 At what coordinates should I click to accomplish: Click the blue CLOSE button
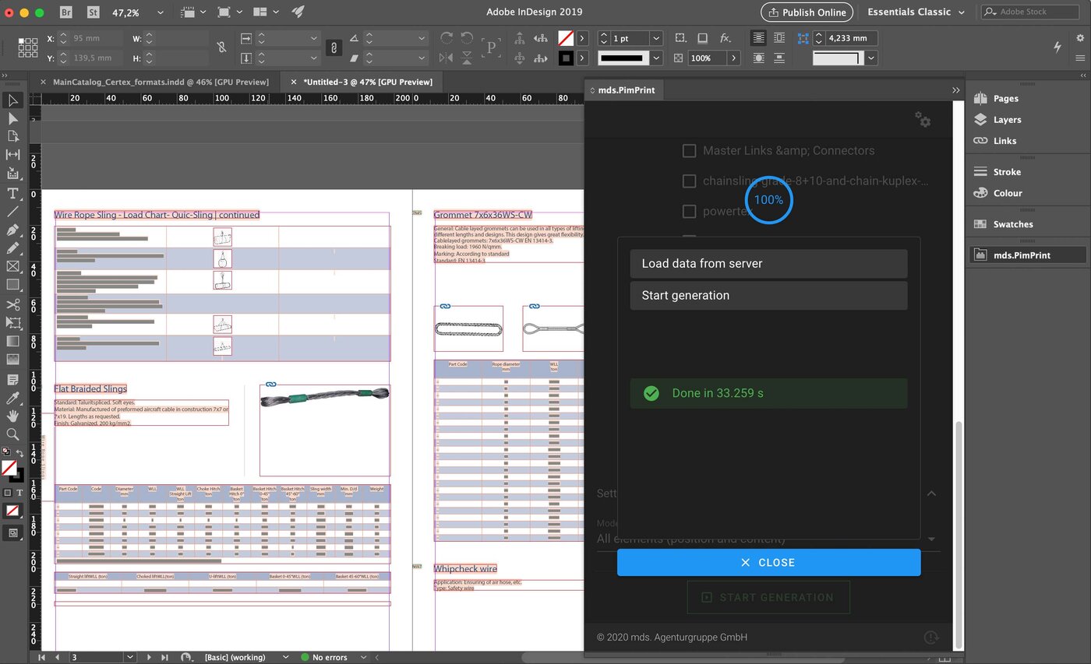pyautogui.click(x=768, y=563)
